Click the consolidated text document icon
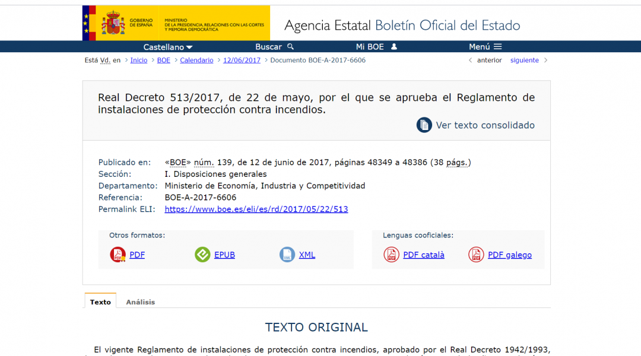This screenshot has width=641, height=356. point(424,125)
